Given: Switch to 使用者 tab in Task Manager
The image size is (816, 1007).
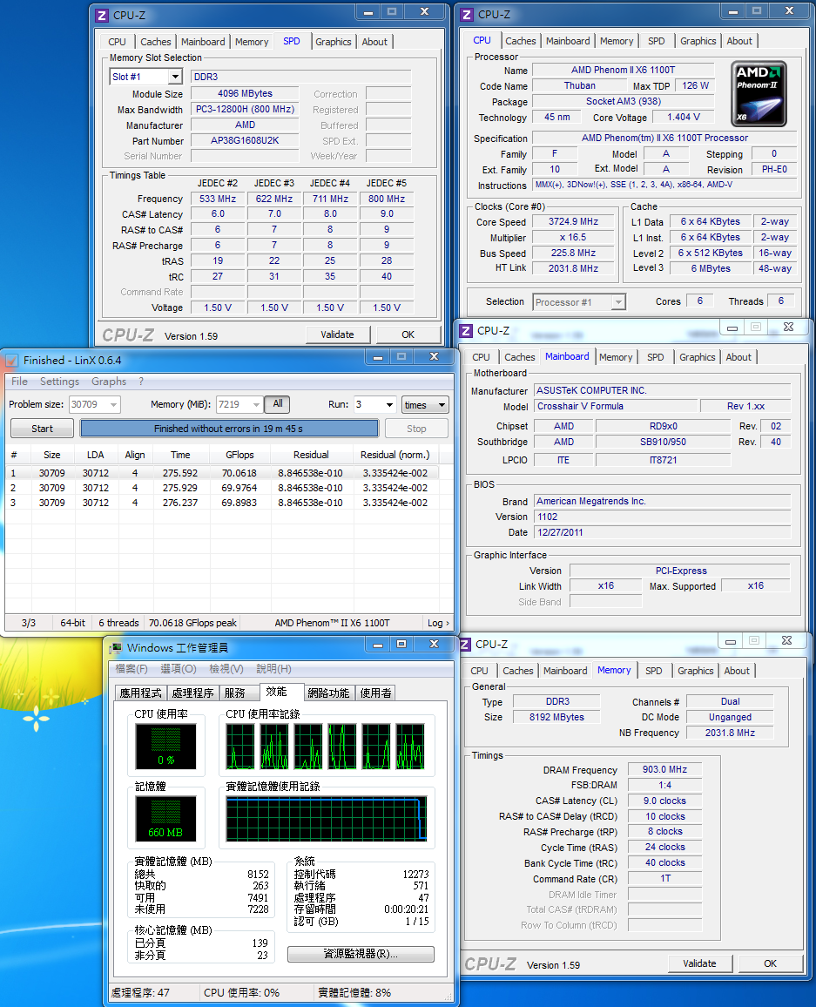Looking at the screenshot, I should (x=375, y=693).
